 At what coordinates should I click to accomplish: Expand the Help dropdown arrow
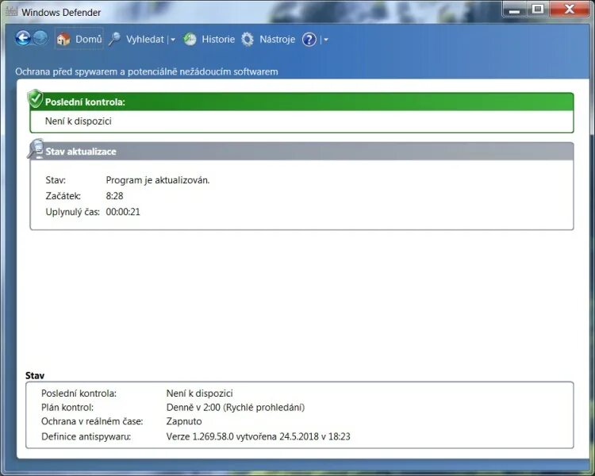326,40
